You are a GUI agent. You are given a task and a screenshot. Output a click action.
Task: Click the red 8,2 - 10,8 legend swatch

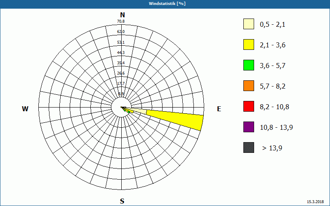pyautogui.click(x=249, y=106)
